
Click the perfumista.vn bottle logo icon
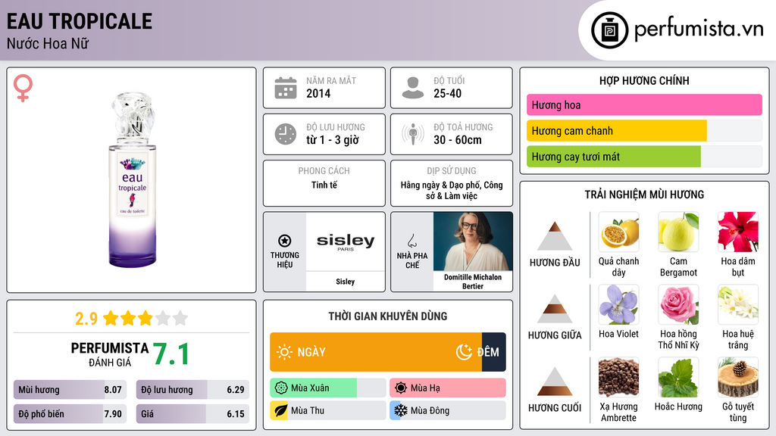[x=609, y=30]
